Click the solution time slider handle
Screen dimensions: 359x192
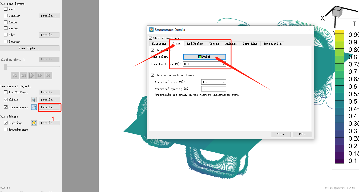5,67
